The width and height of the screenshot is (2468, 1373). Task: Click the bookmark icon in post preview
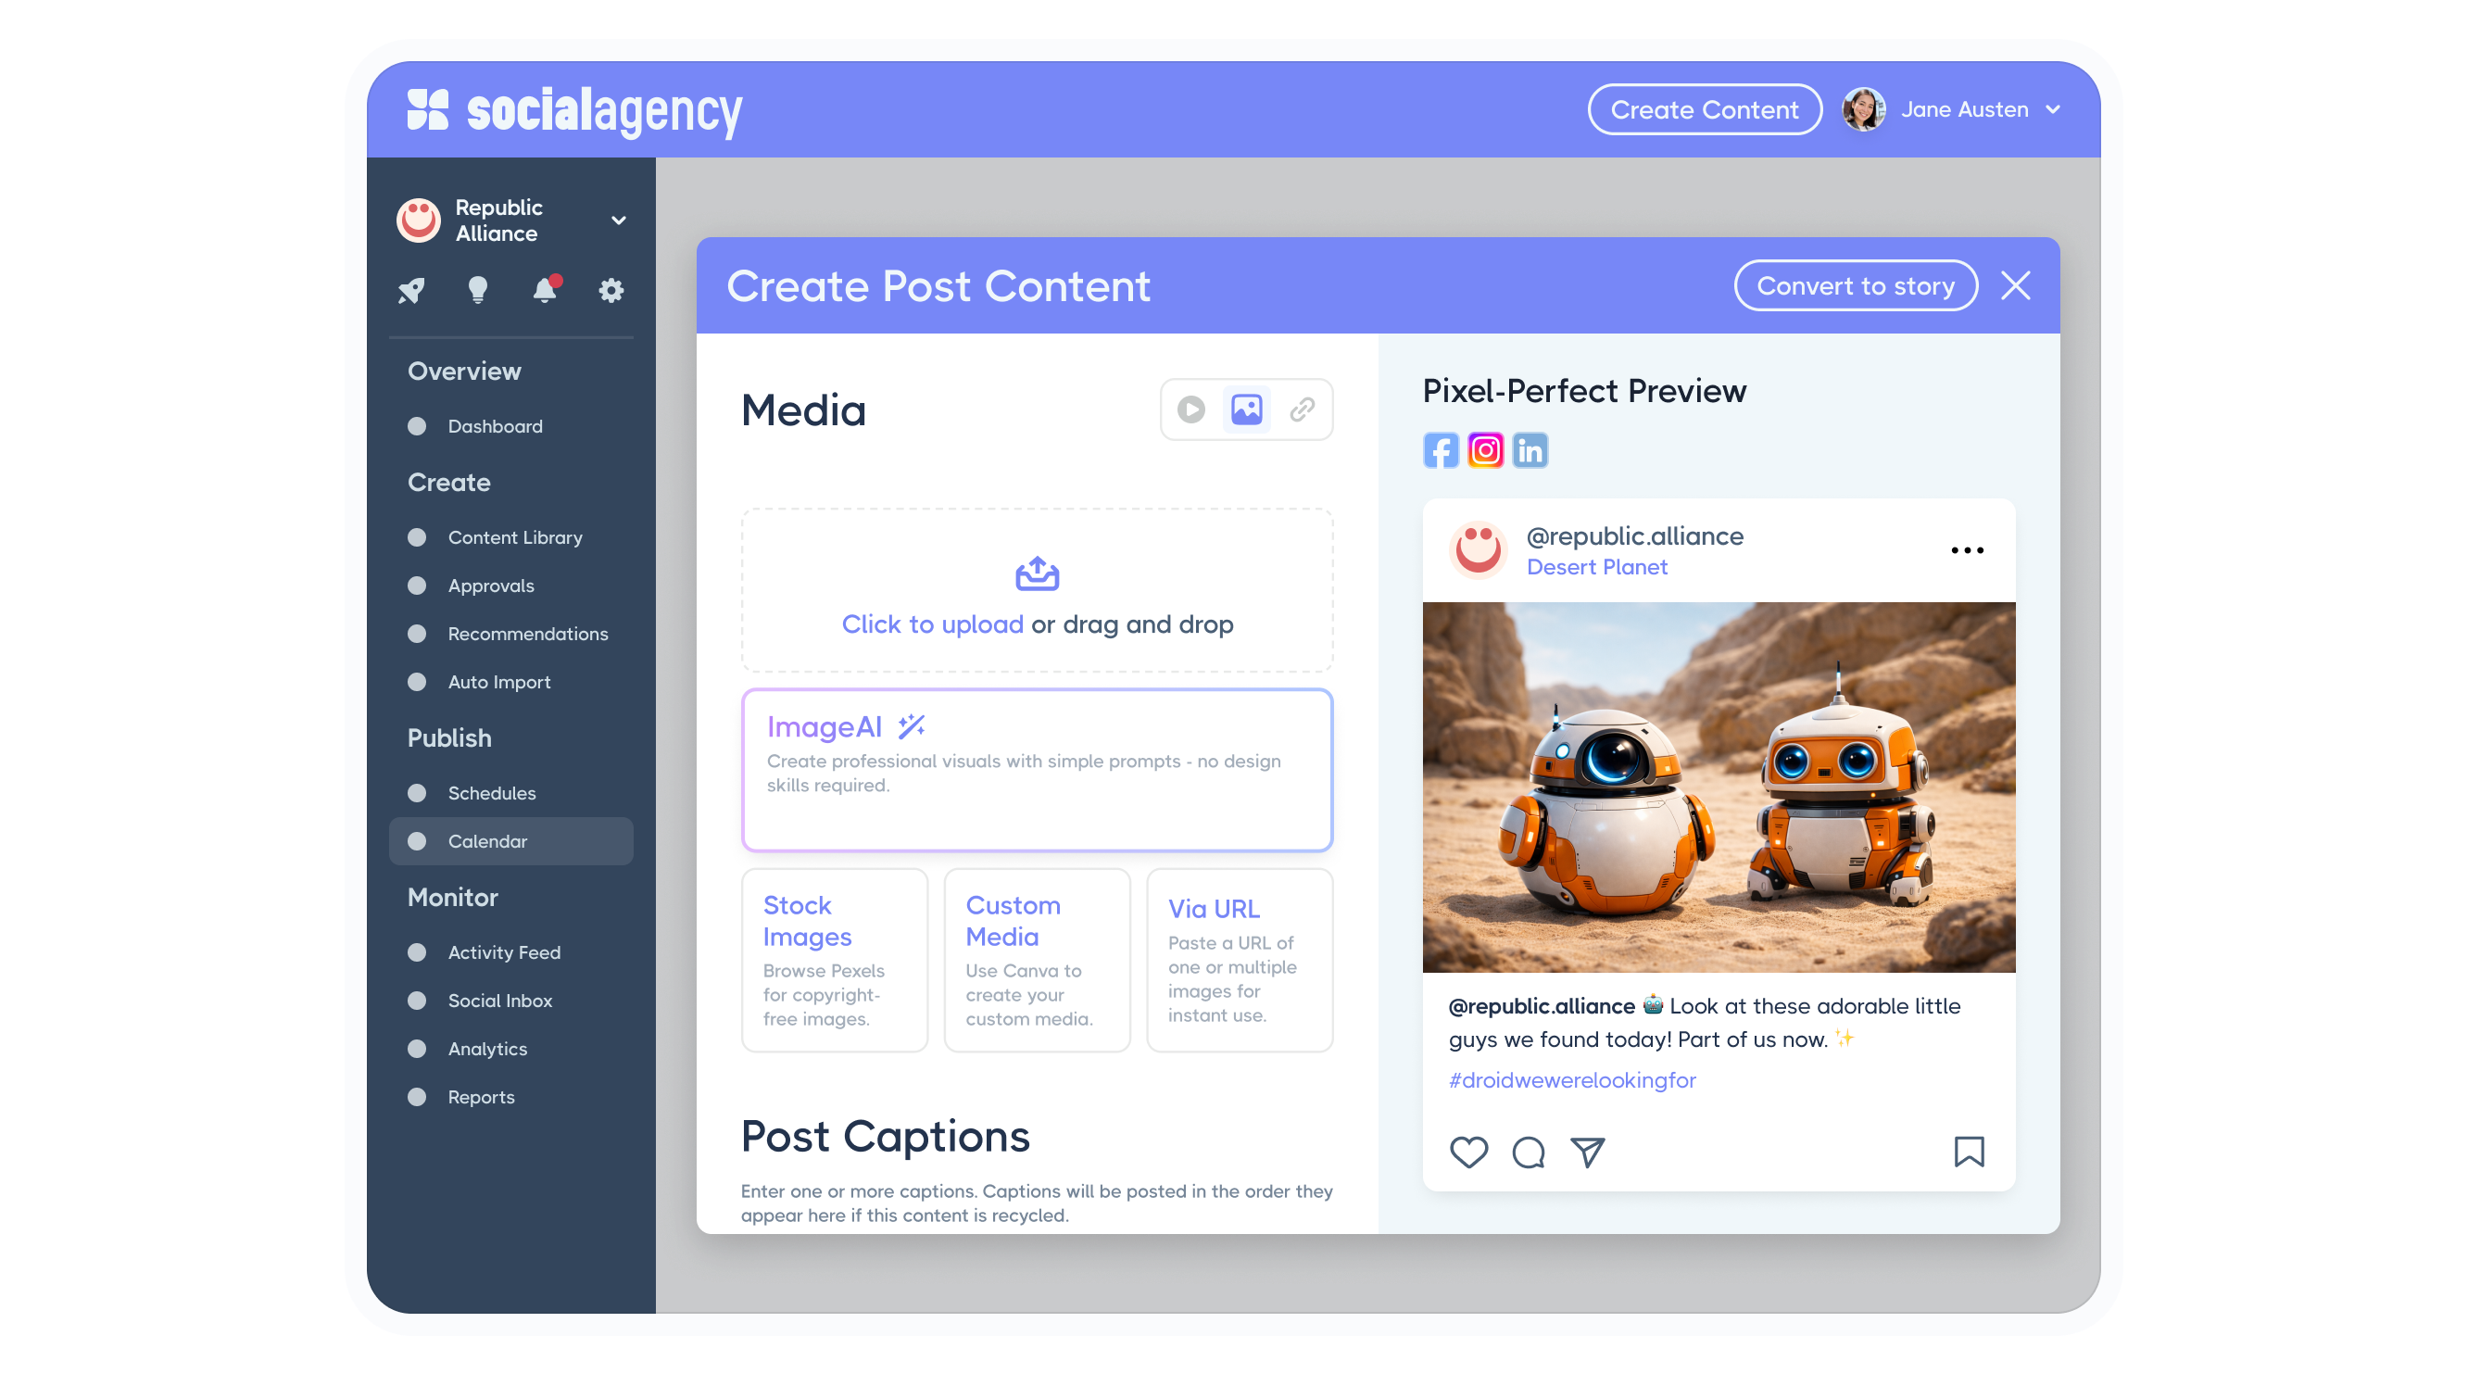(1969, 1151)
